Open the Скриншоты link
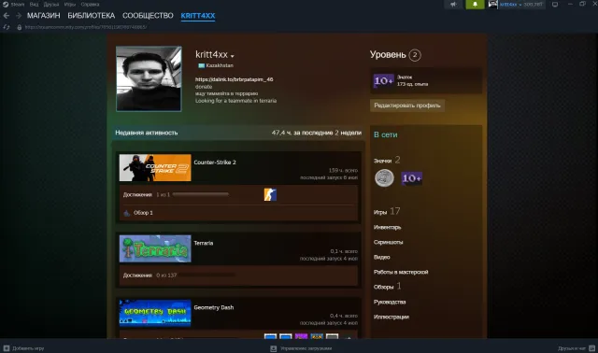The height and width of the screenshot is (353, 598). coord(389,242)
